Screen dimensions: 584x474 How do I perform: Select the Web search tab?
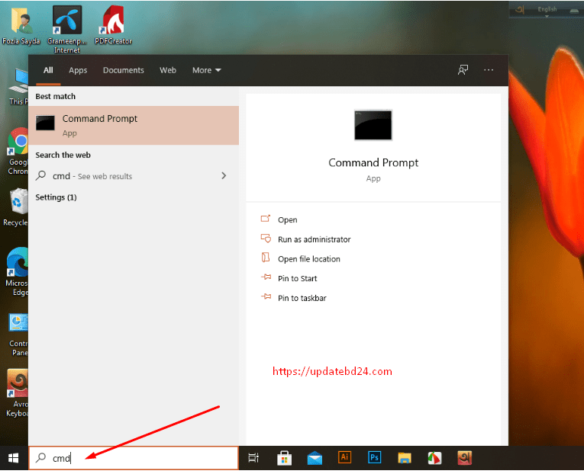pos(168,70)
